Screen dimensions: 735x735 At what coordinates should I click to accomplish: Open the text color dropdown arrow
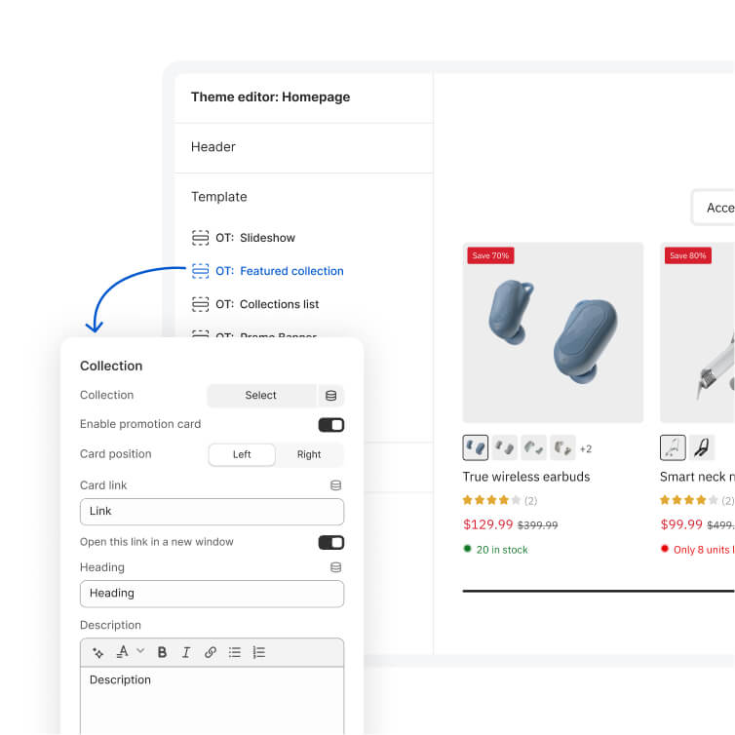[140, 651]
